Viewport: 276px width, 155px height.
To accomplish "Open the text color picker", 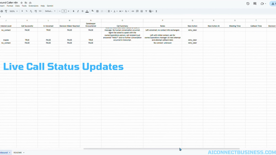I will pos(87,11).
